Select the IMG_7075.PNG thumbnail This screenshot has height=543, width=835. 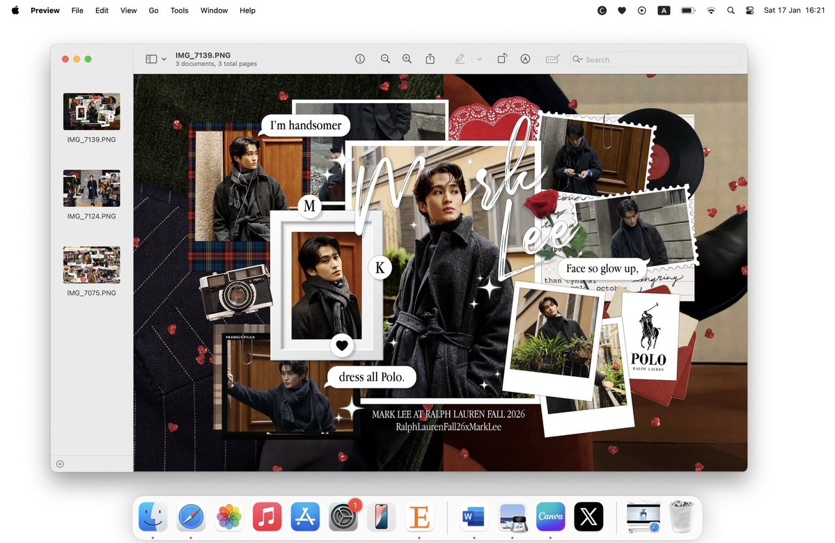[92, 265]
